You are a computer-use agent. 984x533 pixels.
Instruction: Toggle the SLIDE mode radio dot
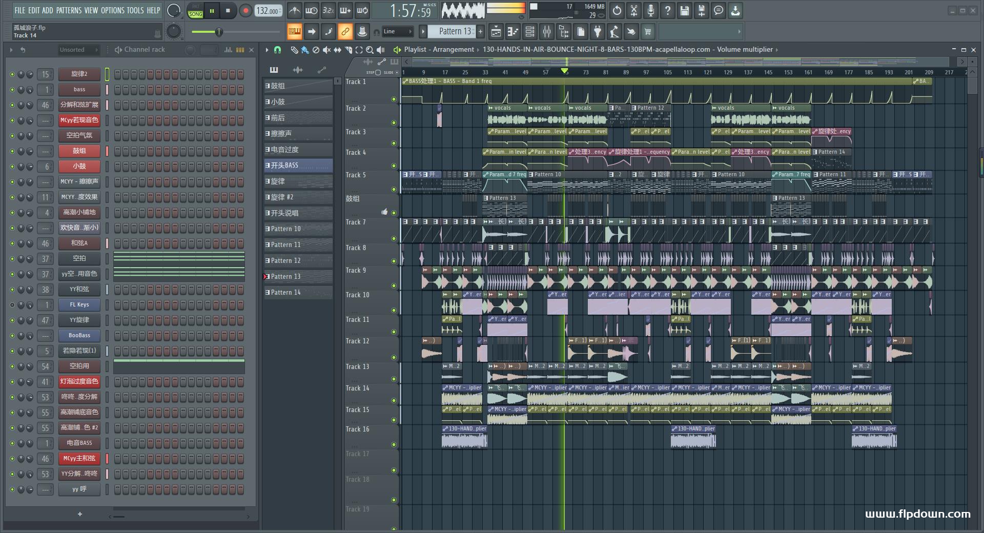pos(397,72)
